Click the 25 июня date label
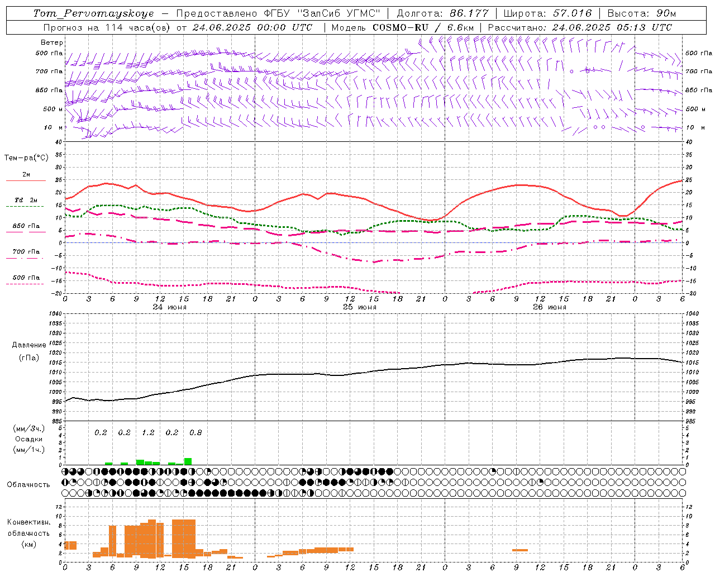Image resolution: width=715 pixels, height=572 pixels. (x=359, y=307)
